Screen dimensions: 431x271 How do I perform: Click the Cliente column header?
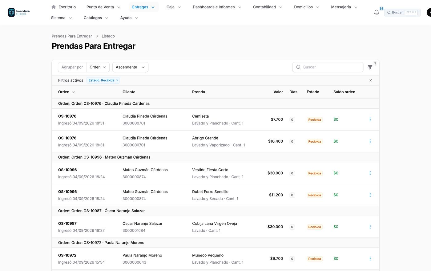coord(129,92)
